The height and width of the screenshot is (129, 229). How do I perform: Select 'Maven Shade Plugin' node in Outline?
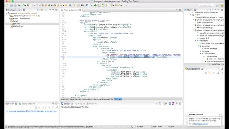pos(205,28)
